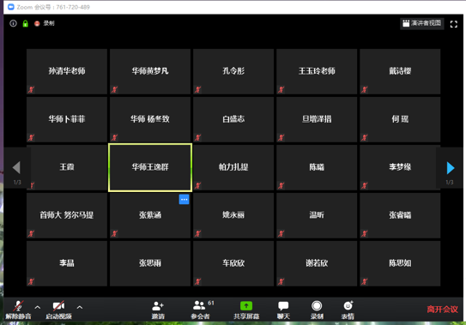Click muted mic icon on 李晶 tile
Image resolution: width=466 pixels, height=325 pixels.
pos(31,281)
